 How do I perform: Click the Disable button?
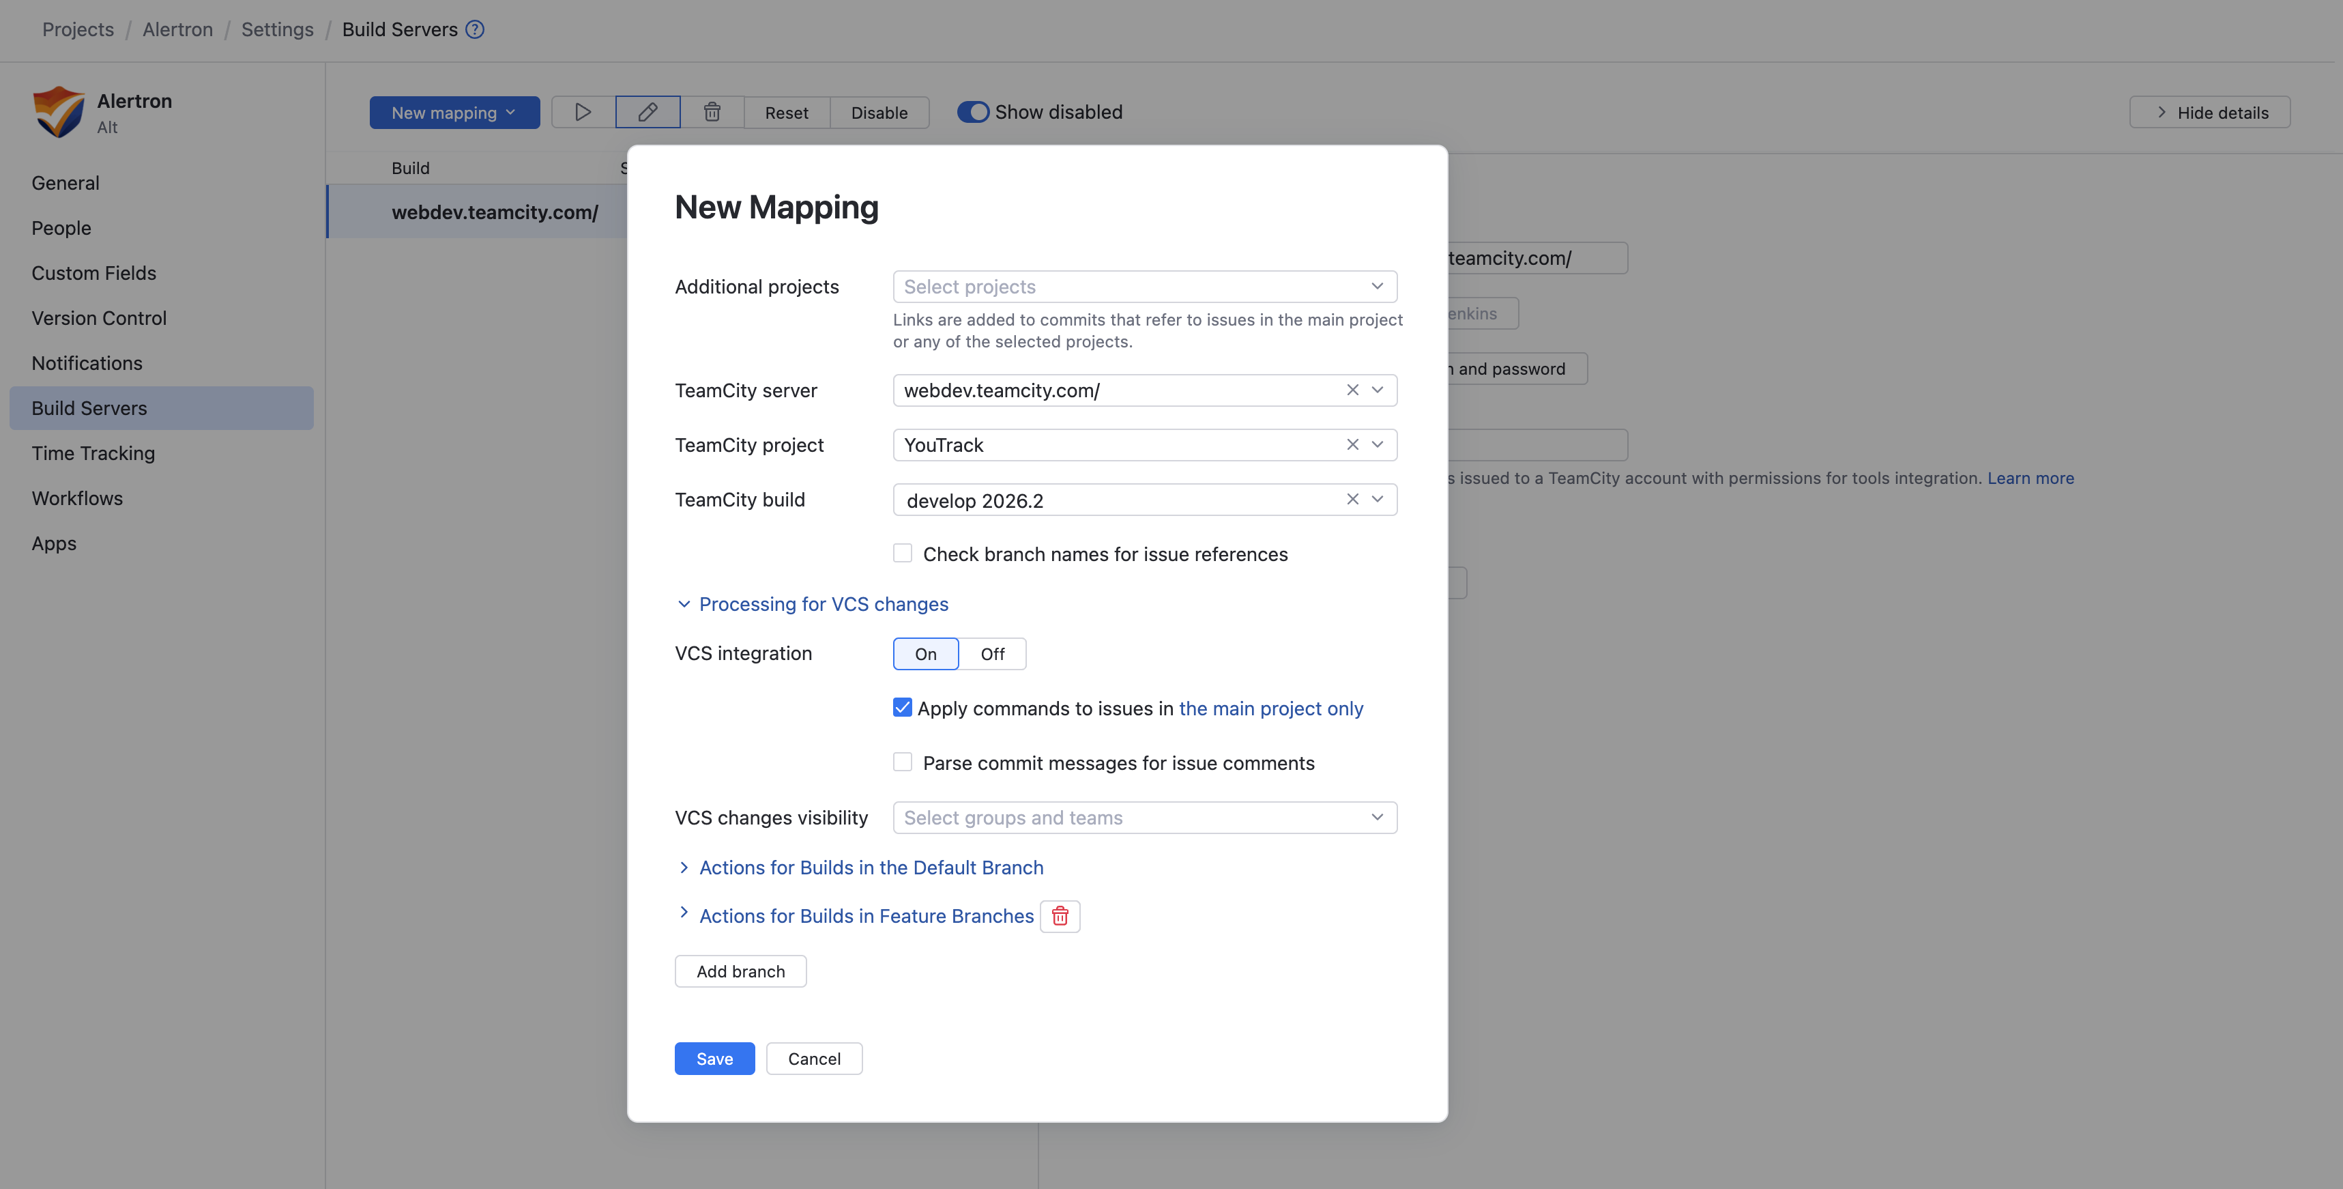[879, 113]
